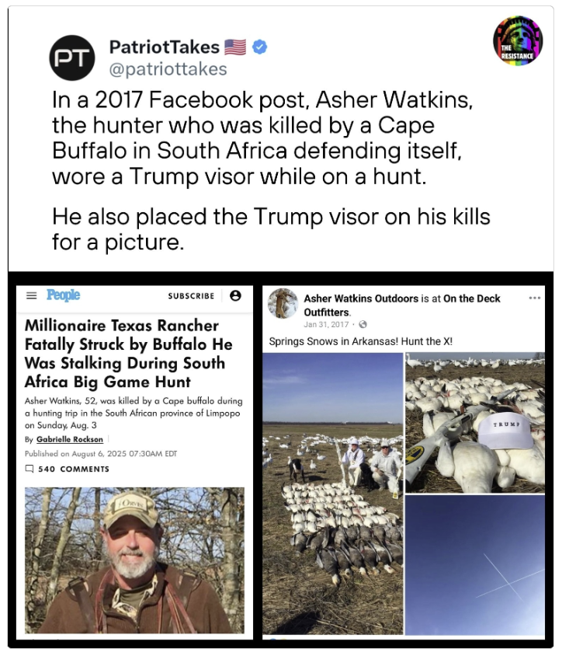Click the blue verified checkmark badge
562x649 pixels.
[259, 47]
